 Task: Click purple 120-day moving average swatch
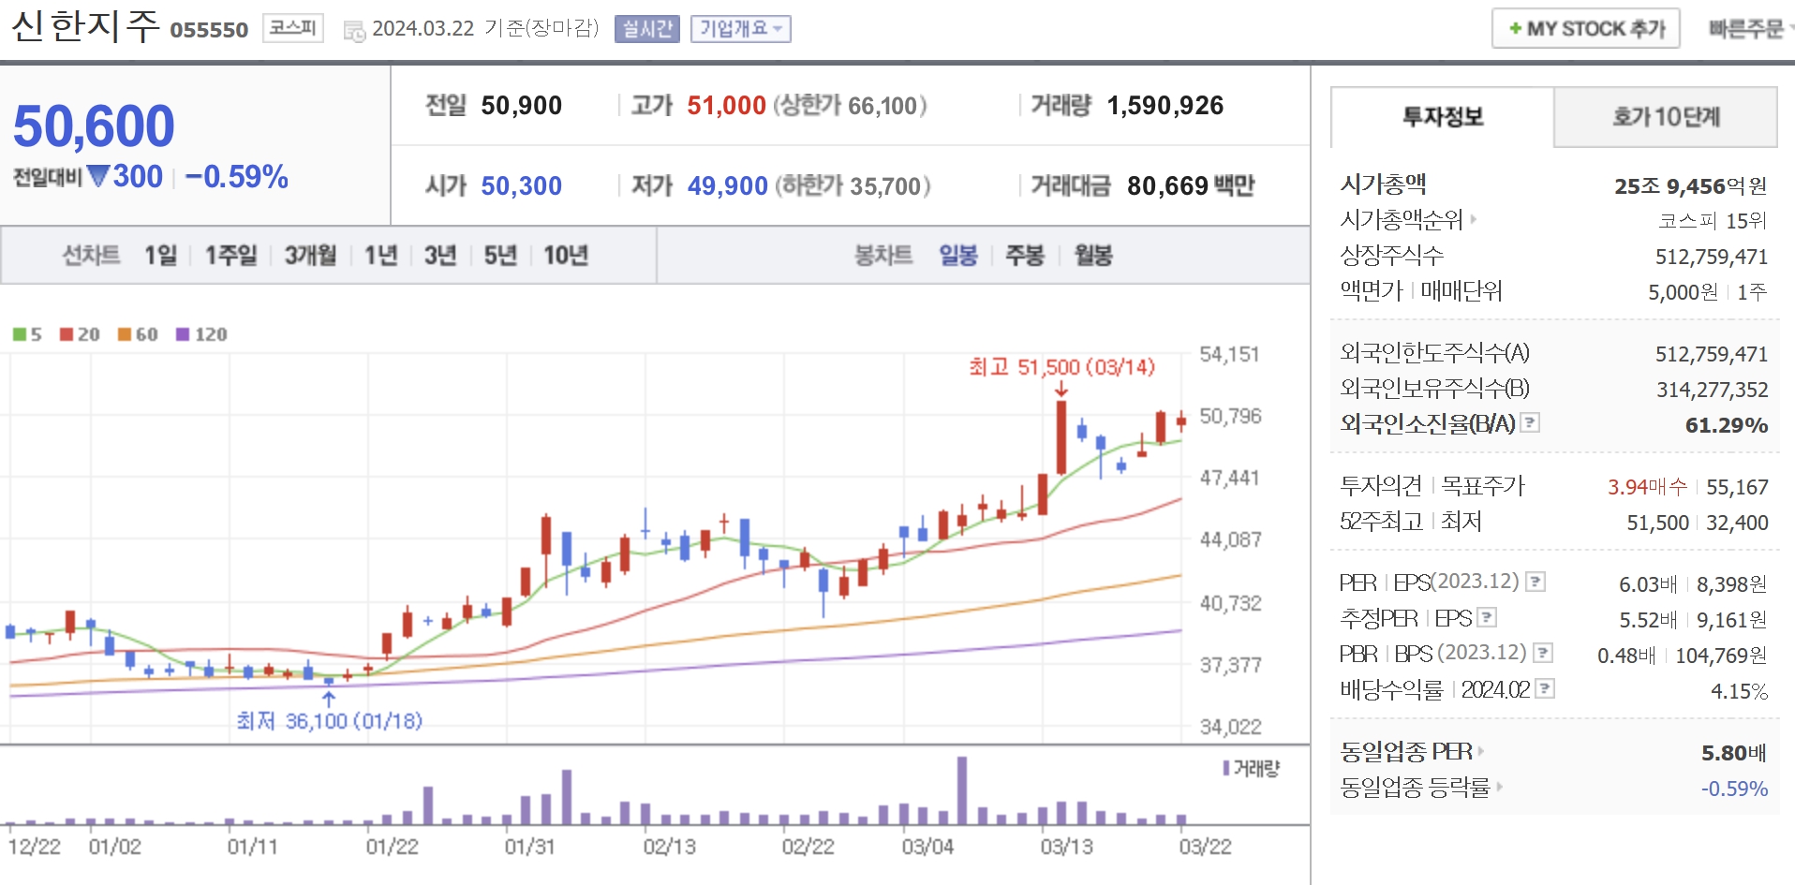click(x=183, y=334)
